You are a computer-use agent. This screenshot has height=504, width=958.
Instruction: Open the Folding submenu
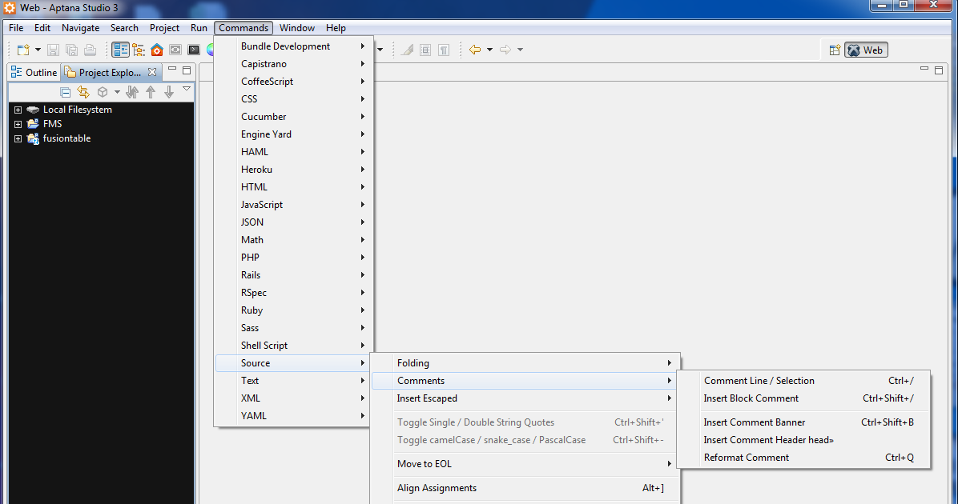525,363
